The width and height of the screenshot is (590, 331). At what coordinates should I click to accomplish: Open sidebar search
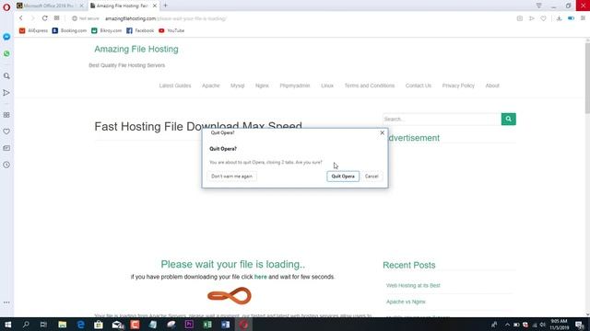6,75
